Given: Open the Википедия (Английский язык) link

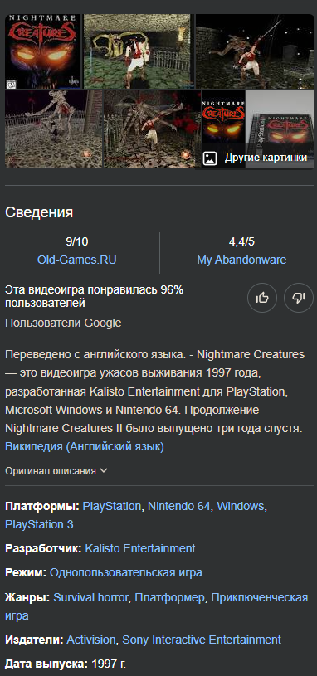Looking at the screenshot, I should click(85, 446).
